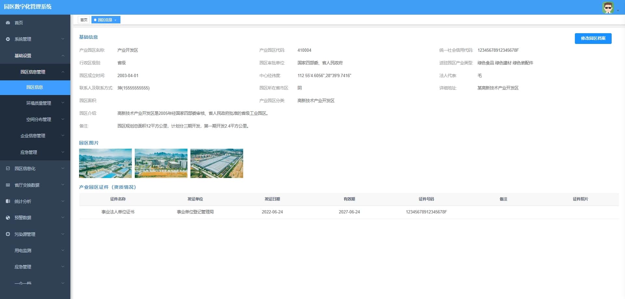Expand 环境质量管理 using its chevron
The width and height of the screenshot is (625, 299).
[x=63, y=103]
